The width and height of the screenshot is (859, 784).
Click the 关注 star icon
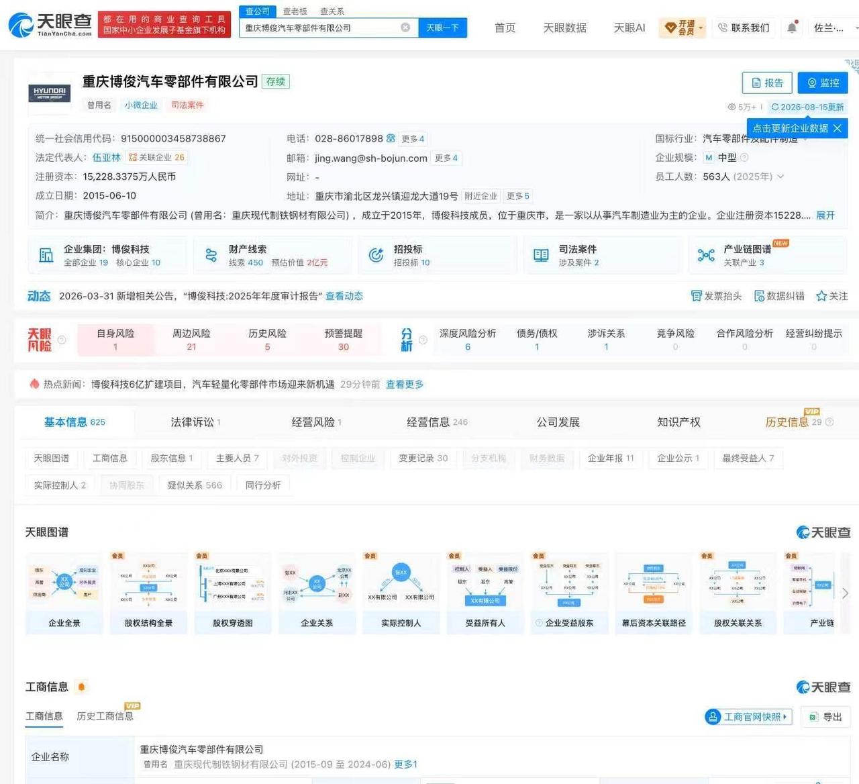pos(821,296)
